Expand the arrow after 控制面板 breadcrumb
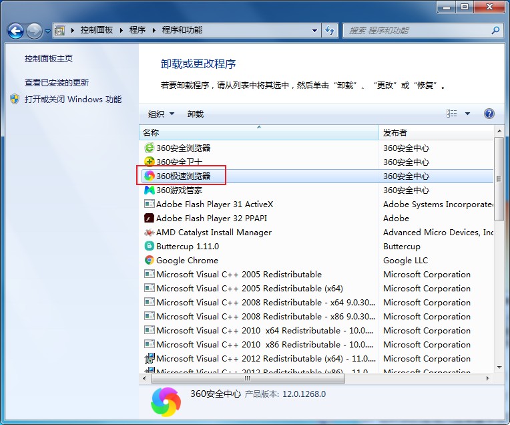 click(121, 31)
